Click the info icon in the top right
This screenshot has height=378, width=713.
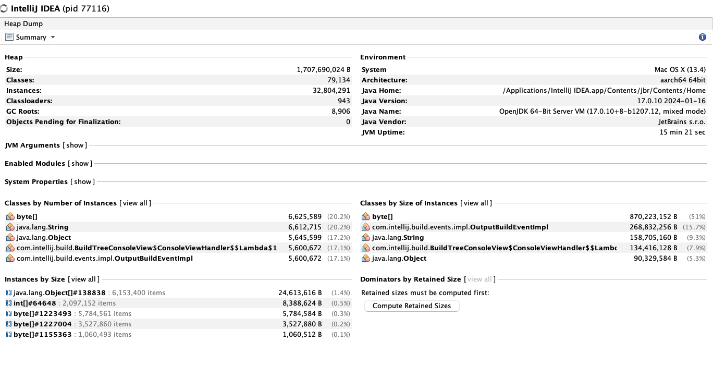[702, 37]
